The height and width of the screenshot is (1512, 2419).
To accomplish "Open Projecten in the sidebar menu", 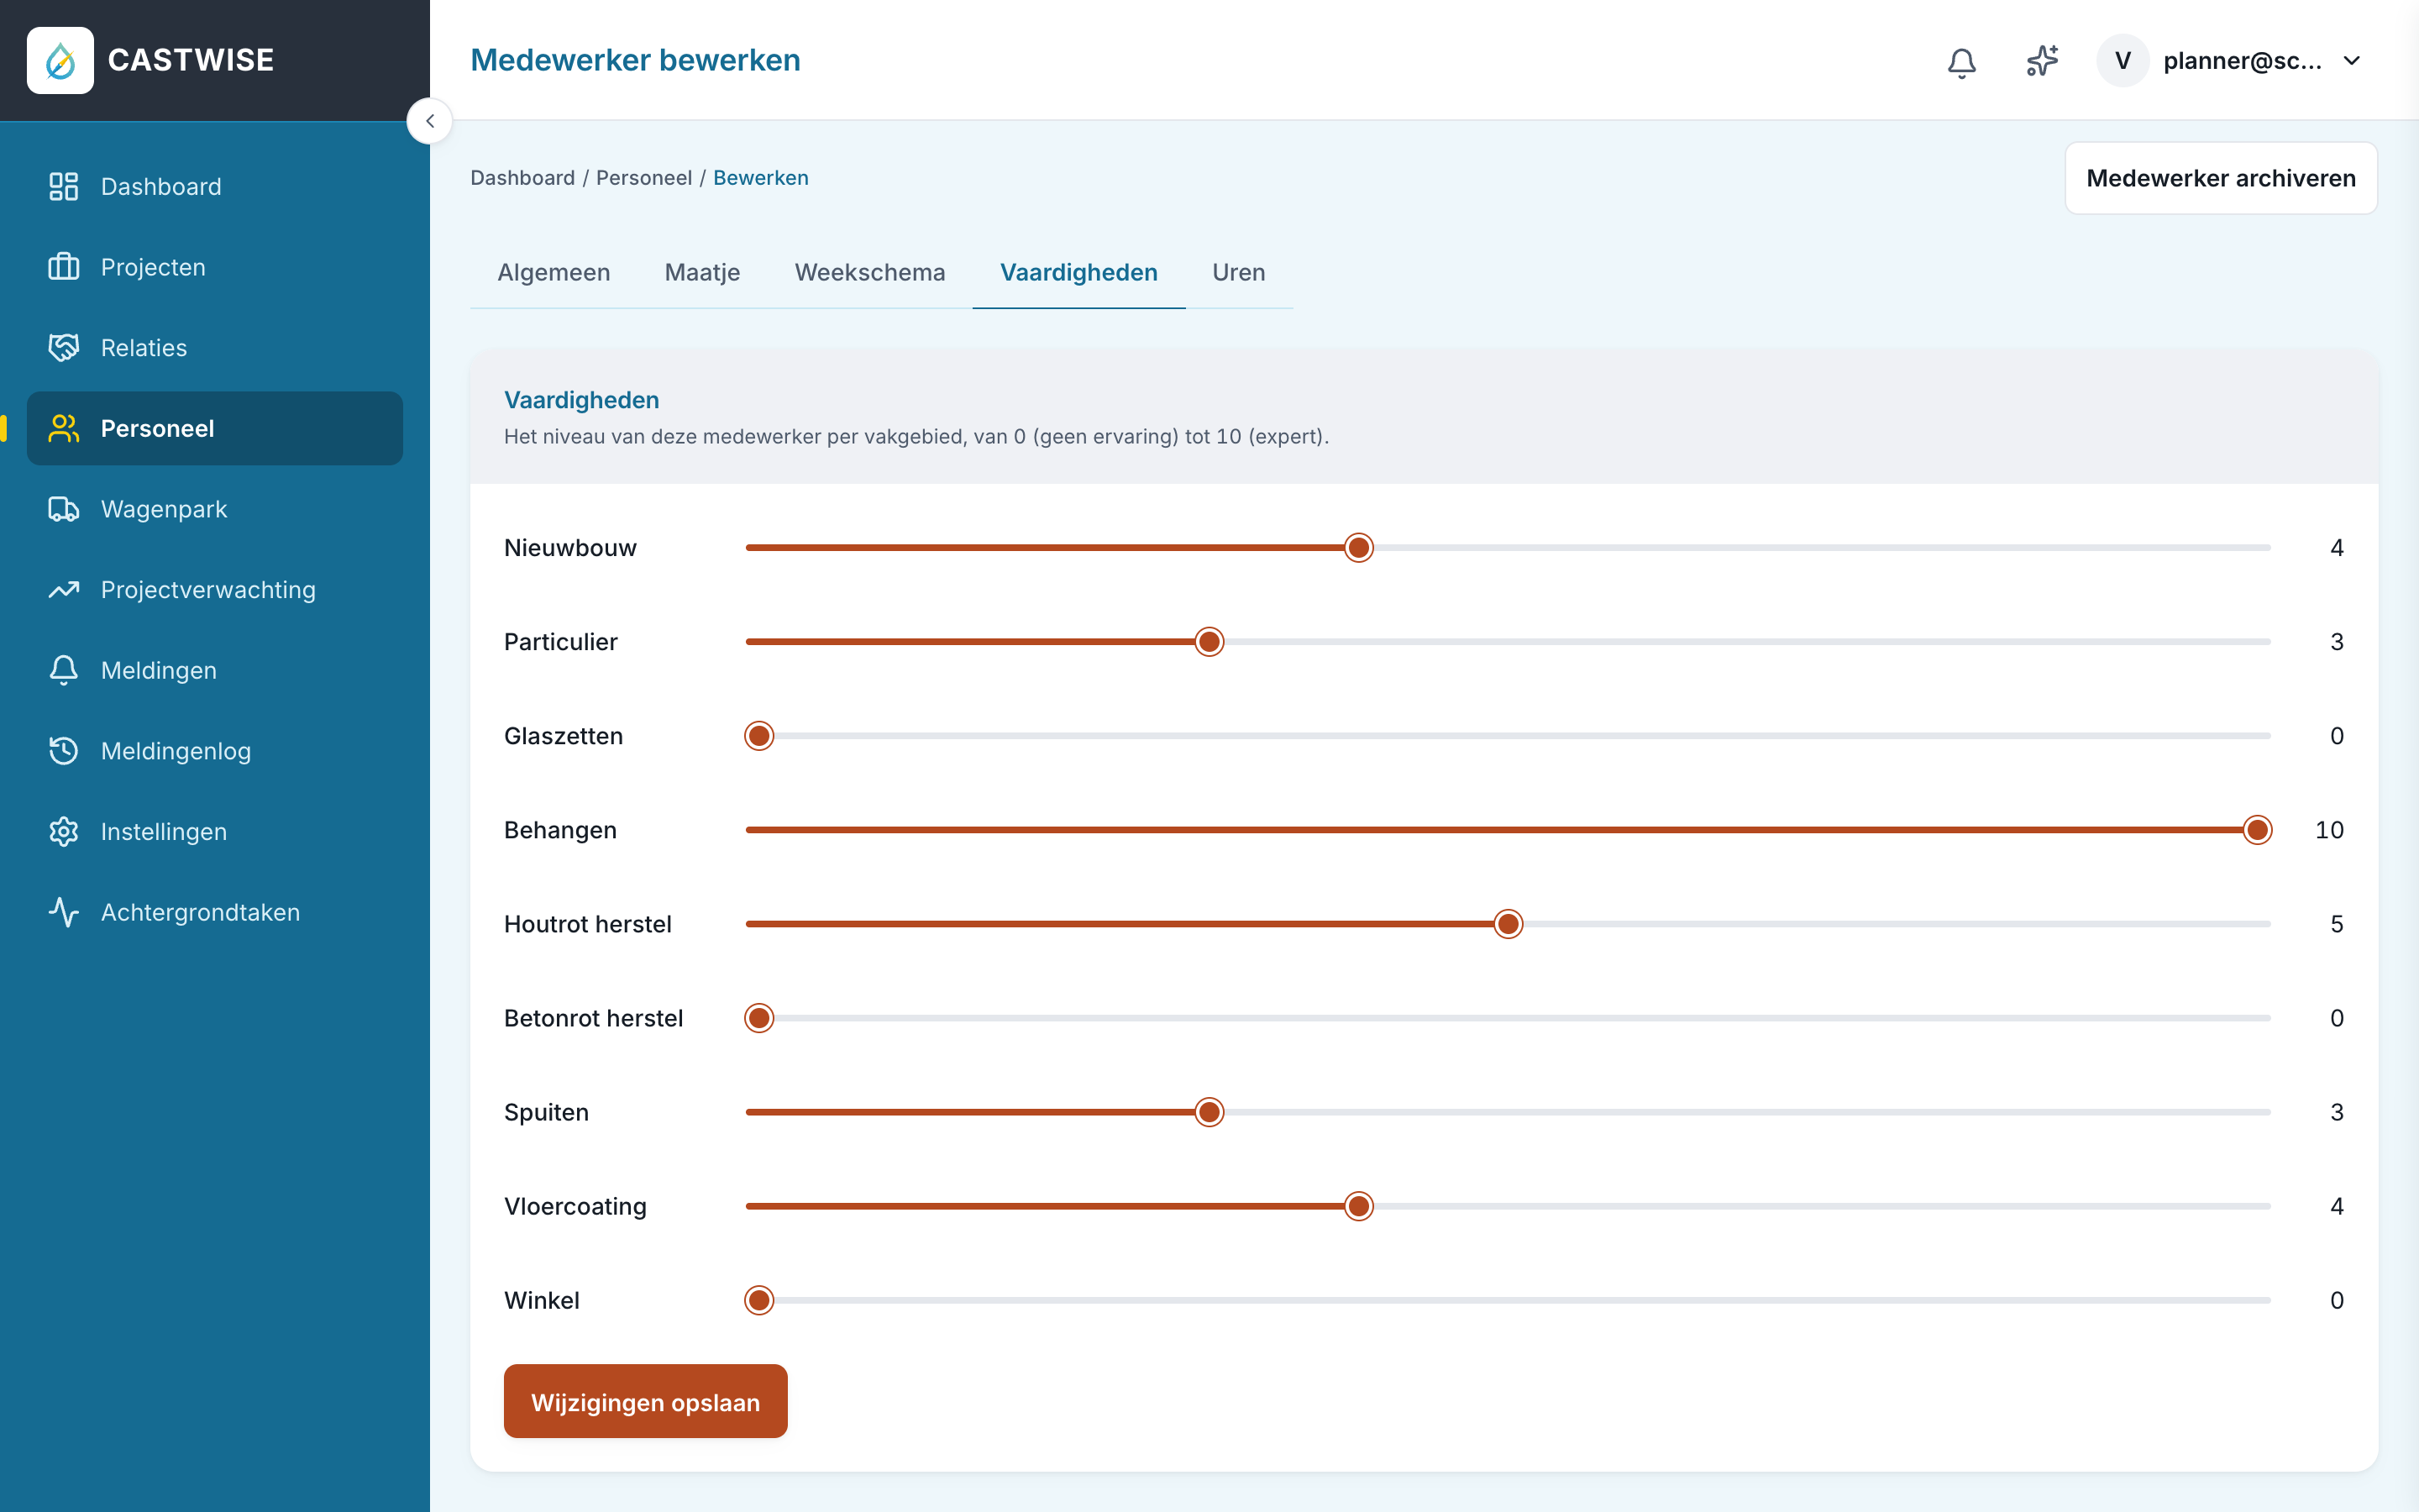I will tap(215, 267).
